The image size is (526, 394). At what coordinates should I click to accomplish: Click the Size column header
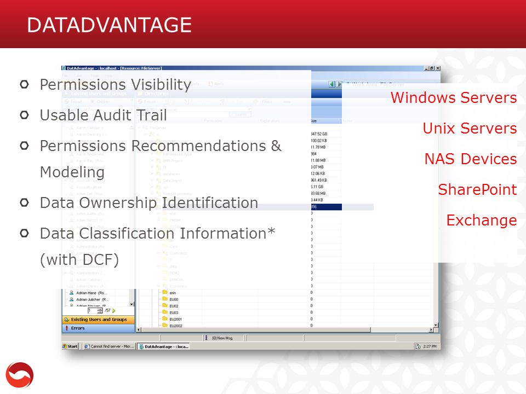coord(325,120)
